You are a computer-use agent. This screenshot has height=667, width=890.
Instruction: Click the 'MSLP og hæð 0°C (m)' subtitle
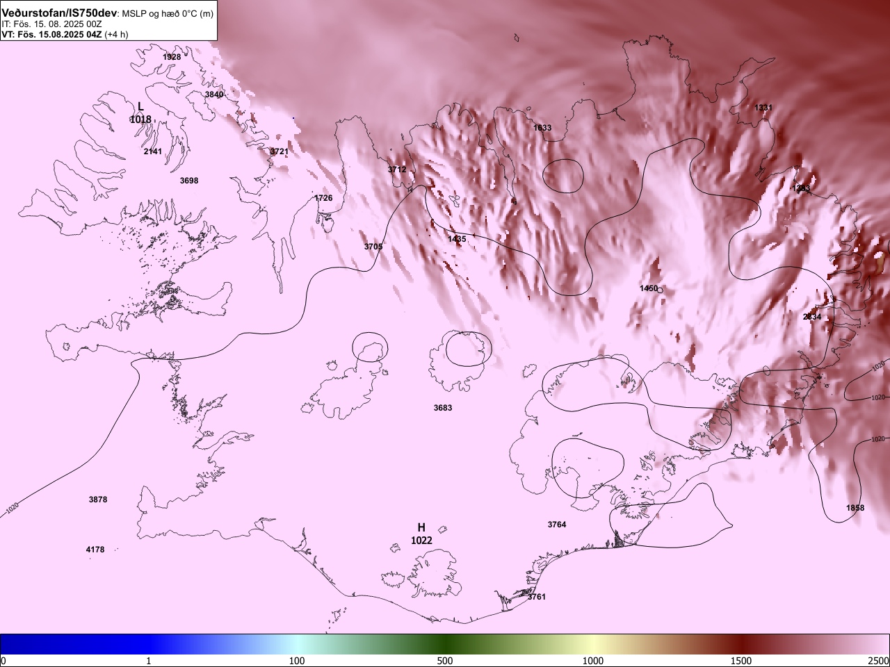168,14
